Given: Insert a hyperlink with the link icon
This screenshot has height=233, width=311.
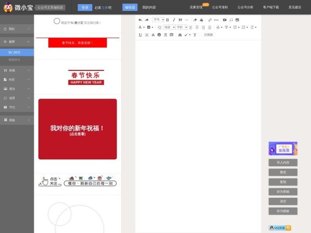Looking at the screenshot, I should coord(209,20).
